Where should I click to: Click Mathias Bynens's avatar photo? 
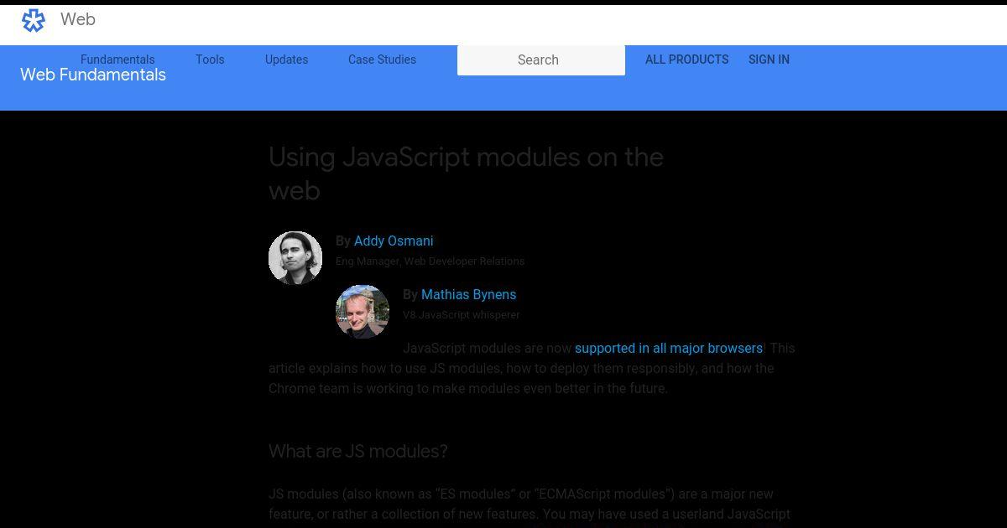pos(363,312)
